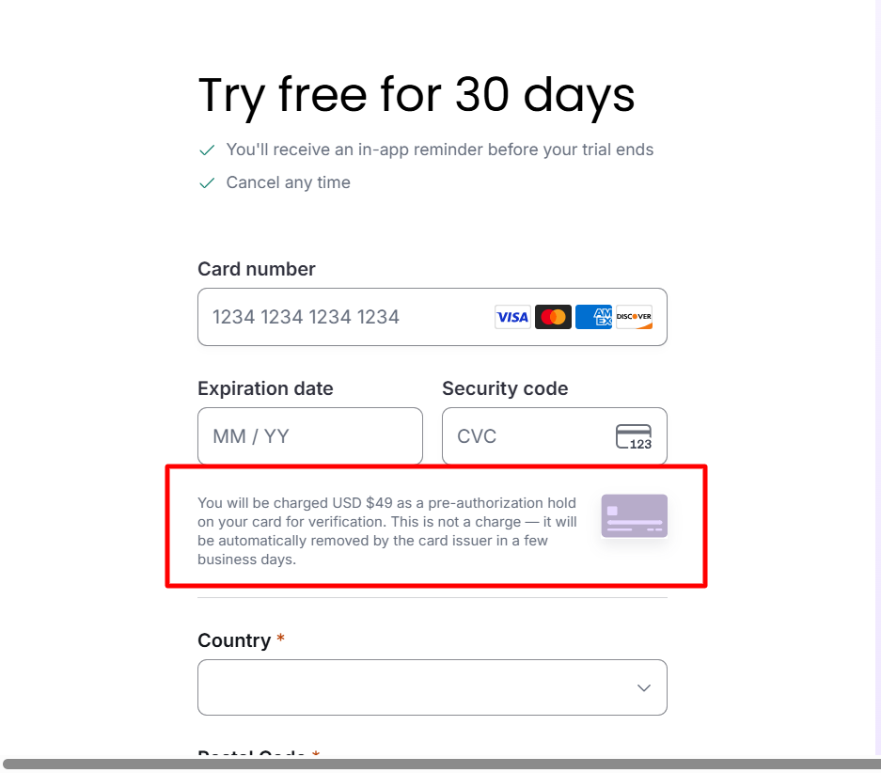Click the credit card illustration in the notice box
881x773 pixels.
(x=634, y=515)
